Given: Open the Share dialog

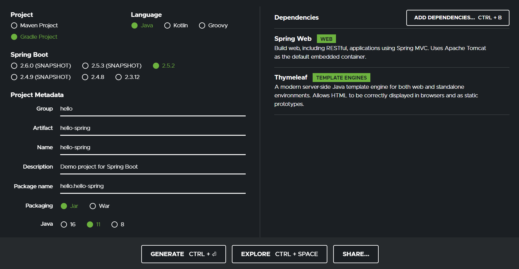Looking at the screenshot, I should pos(356,254).
